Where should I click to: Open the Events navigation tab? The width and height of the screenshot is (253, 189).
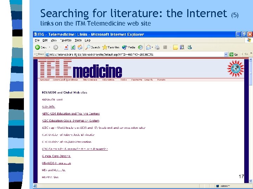click(x=161, y=80)
